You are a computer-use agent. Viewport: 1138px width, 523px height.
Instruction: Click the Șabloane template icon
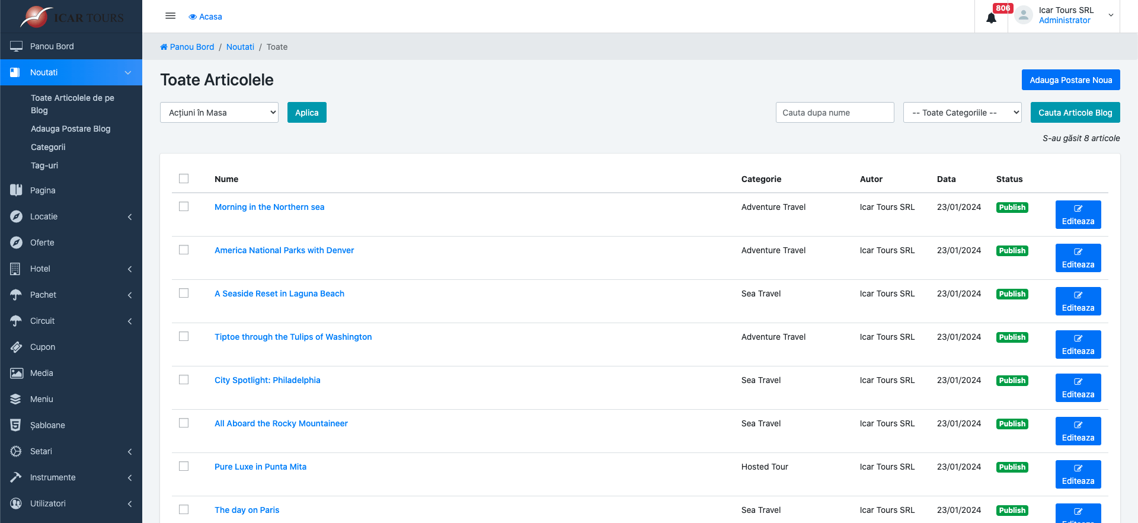click(16, 425)
